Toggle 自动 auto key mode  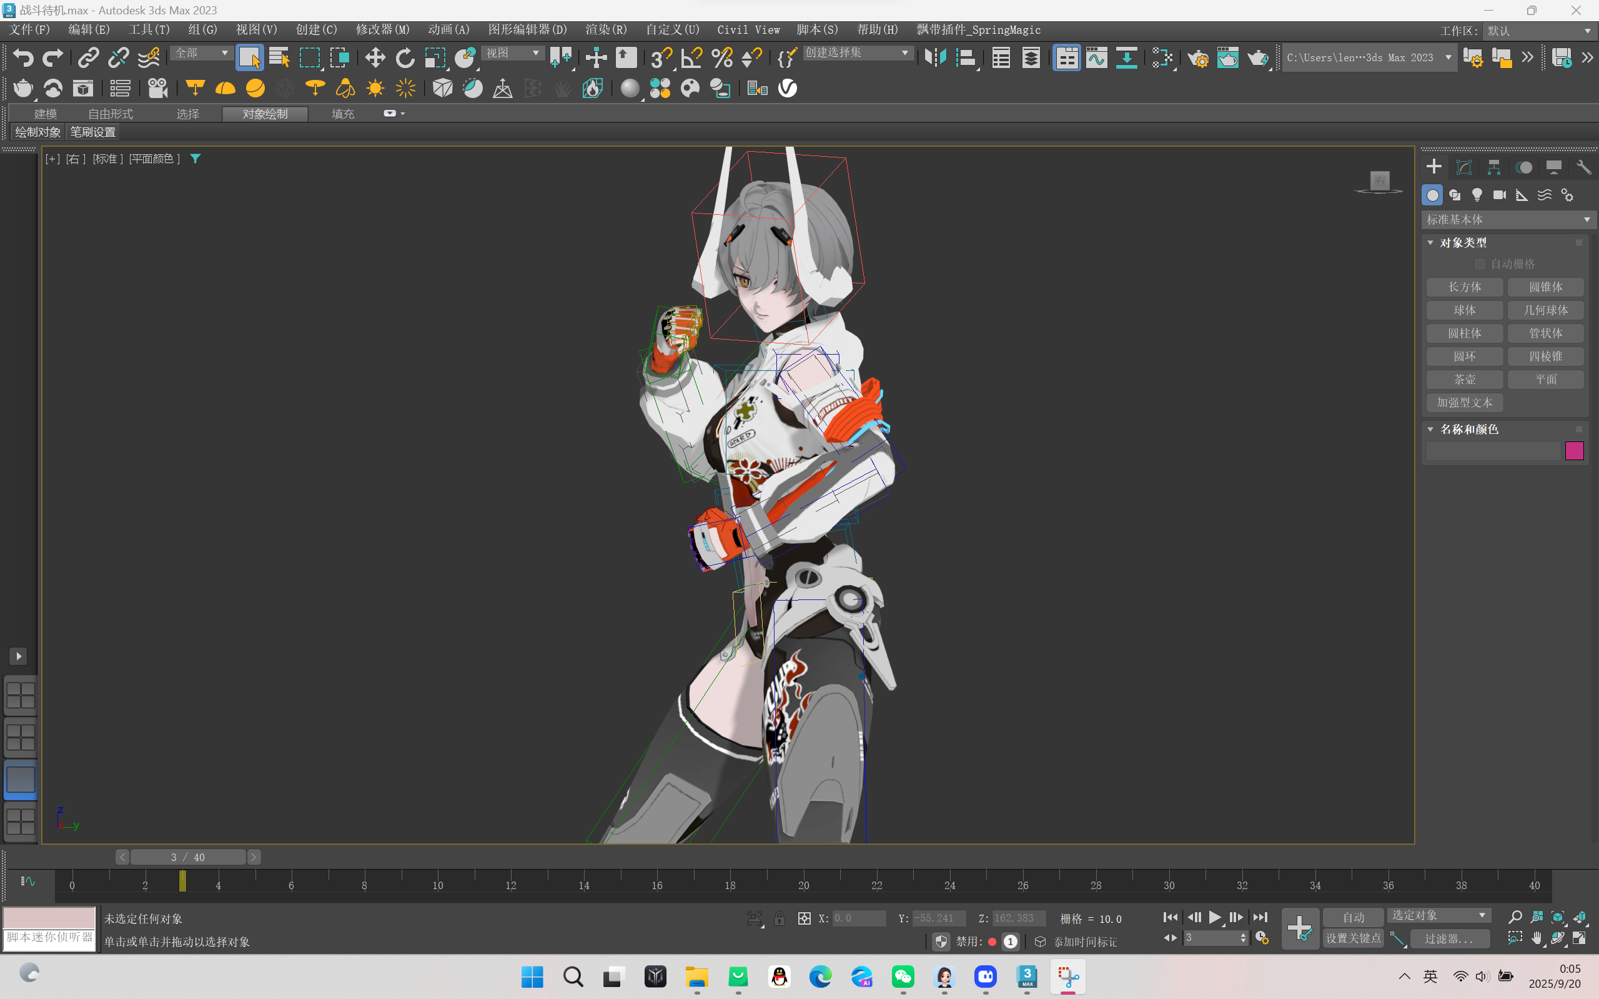(1352, 917)
